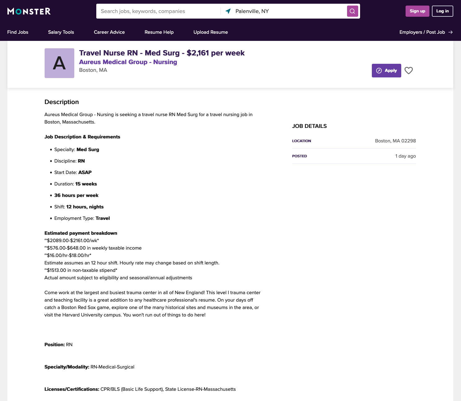Image resolution: width=461 pixels, height=401 pixels.
Task: Click the arrow next to Employers / Post Job
Action: (450, 32)
